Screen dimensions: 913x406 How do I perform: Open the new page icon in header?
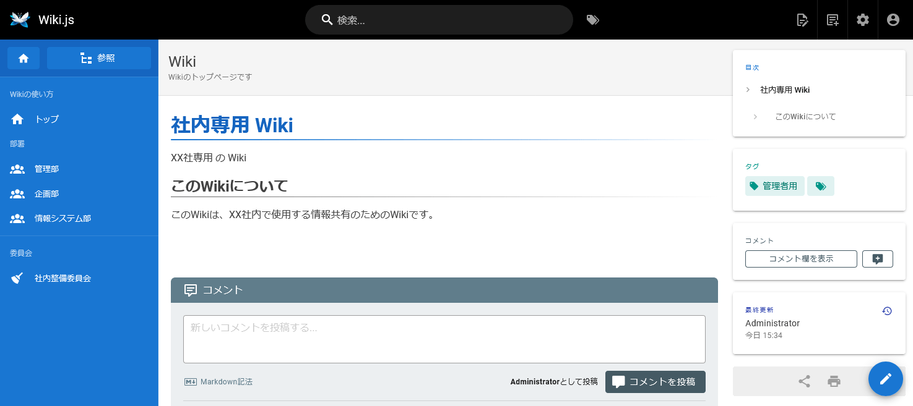click(833, 20)
